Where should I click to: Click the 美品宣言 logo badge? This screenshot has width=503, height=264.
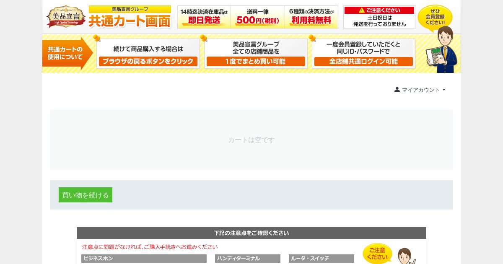point(66,17)
